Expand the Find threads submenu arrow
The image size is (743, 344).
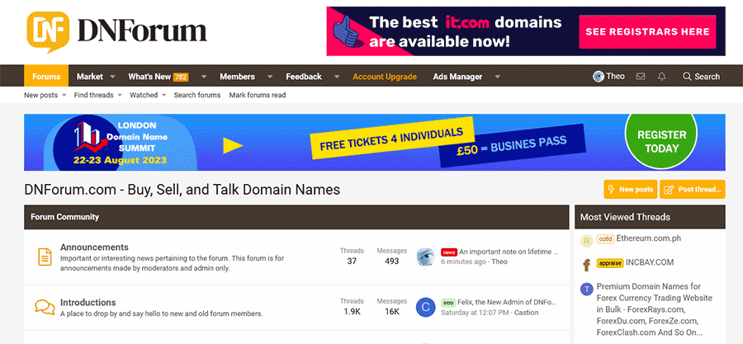(120, 95)
